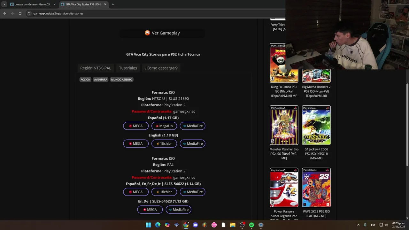The image size is (409, 230).
Task: Open the ¿Como descargar? tab
Action: (x=161, y=68)
